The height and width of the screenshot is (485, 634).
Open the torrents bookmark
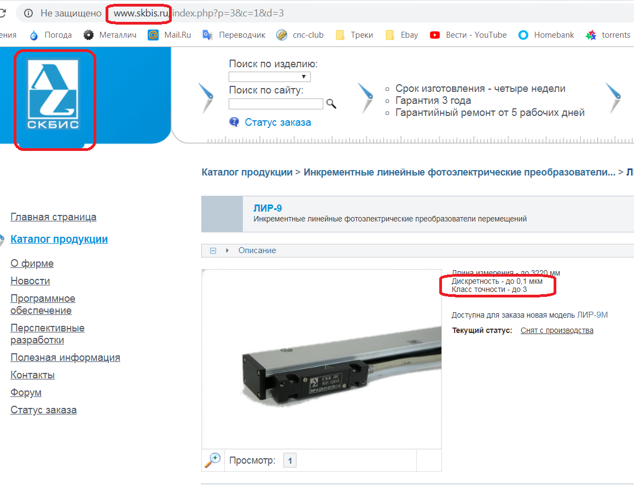point(608,35)
